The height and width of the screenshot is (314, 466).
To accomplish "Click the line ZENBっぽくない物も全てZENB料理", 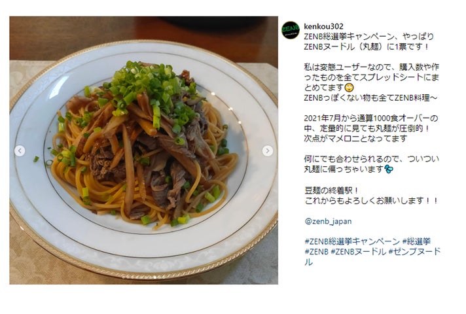I will point(370,97).
